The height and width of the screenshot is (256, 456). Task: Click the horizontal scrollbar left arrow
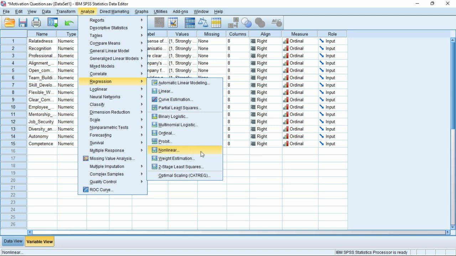(30, 232)
